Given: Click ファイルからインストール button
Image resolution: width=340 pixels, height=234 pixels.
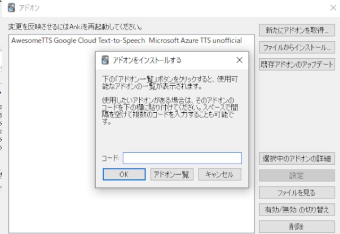Looking at the screenshot, I should [297, 47].
